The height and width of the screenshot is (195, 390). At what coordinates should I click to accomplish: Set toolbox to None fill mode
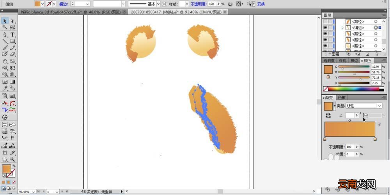14,182
